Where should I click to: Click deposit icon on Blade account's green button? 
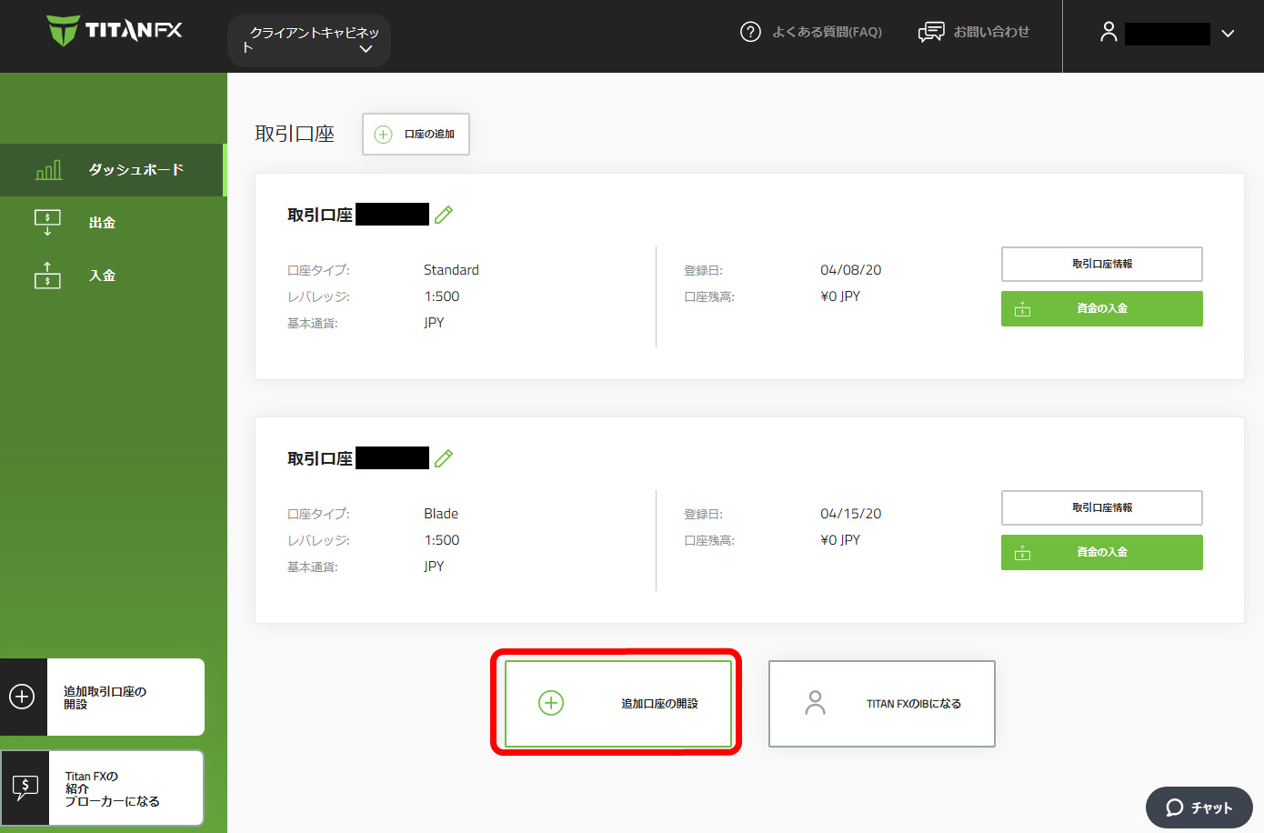pos(1023,553)
